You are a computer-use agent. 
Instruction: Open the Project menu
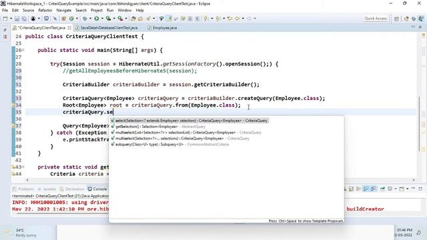pos(97,11)
